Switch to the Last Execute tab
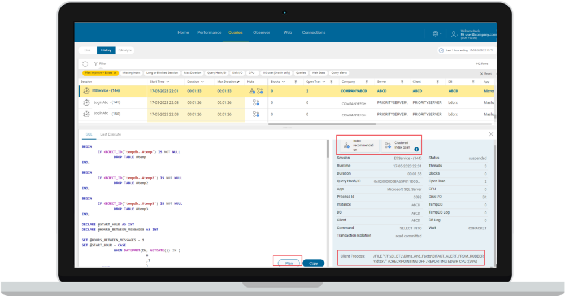Screen dimensions: 565x296 click(x=111, y=134)
